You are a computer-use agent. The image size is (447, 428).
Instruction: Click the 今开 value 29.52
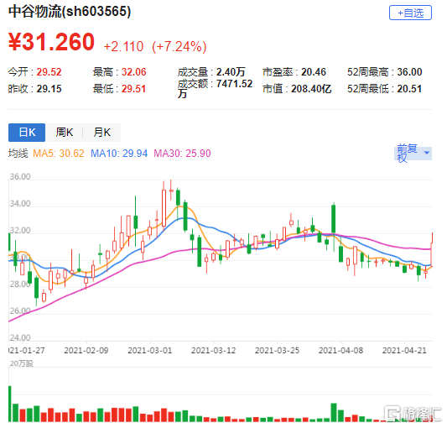coord(49,72)
